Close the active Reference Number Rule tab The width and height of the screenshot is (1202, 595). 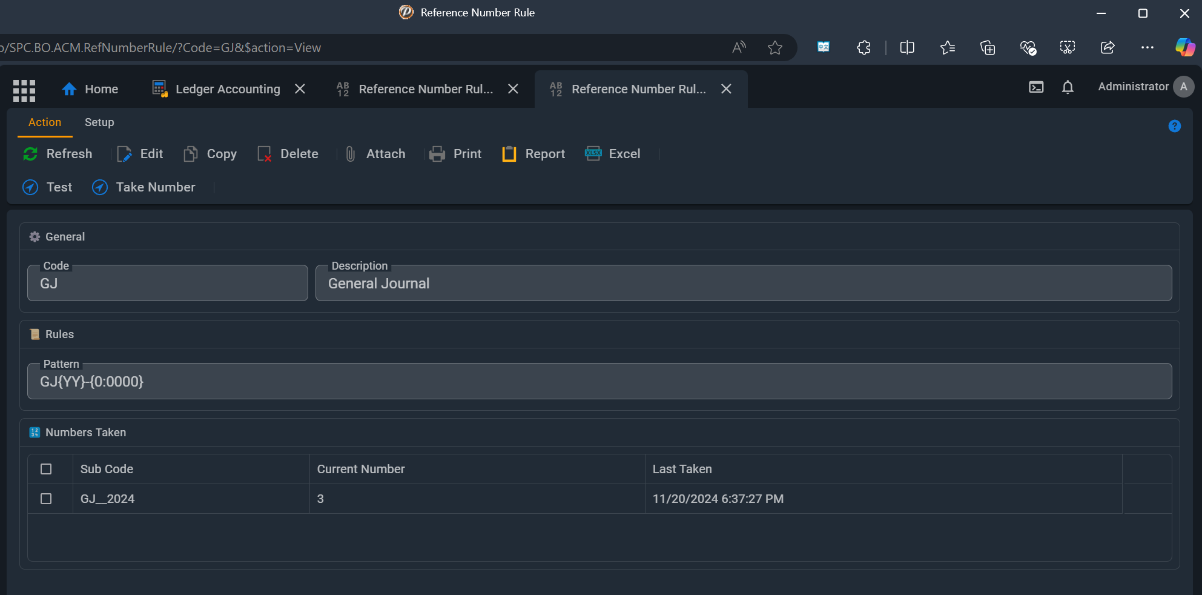[x=726, y=89]
